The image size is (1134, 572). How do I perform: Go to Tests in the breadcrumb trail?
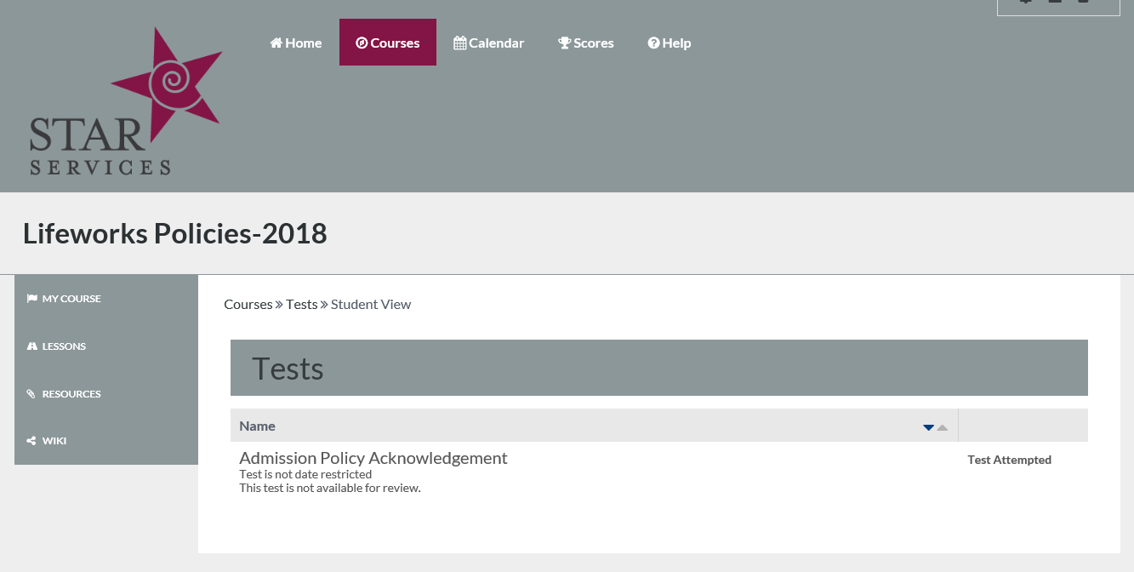coord(301,304)
